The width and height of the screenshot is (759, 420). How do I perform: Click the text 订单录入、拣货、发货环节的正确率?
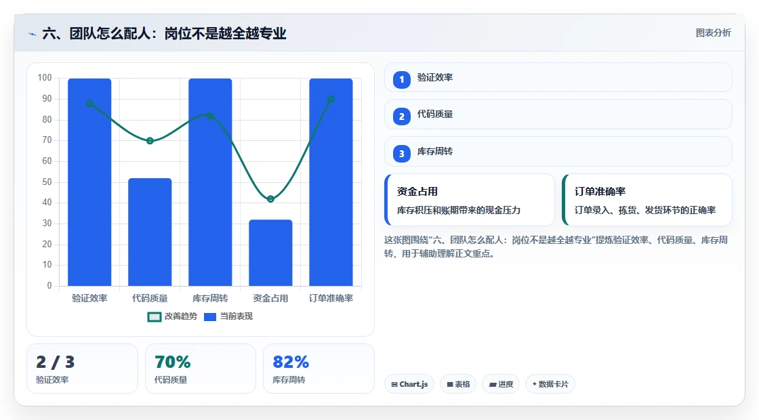coord(644,210)
